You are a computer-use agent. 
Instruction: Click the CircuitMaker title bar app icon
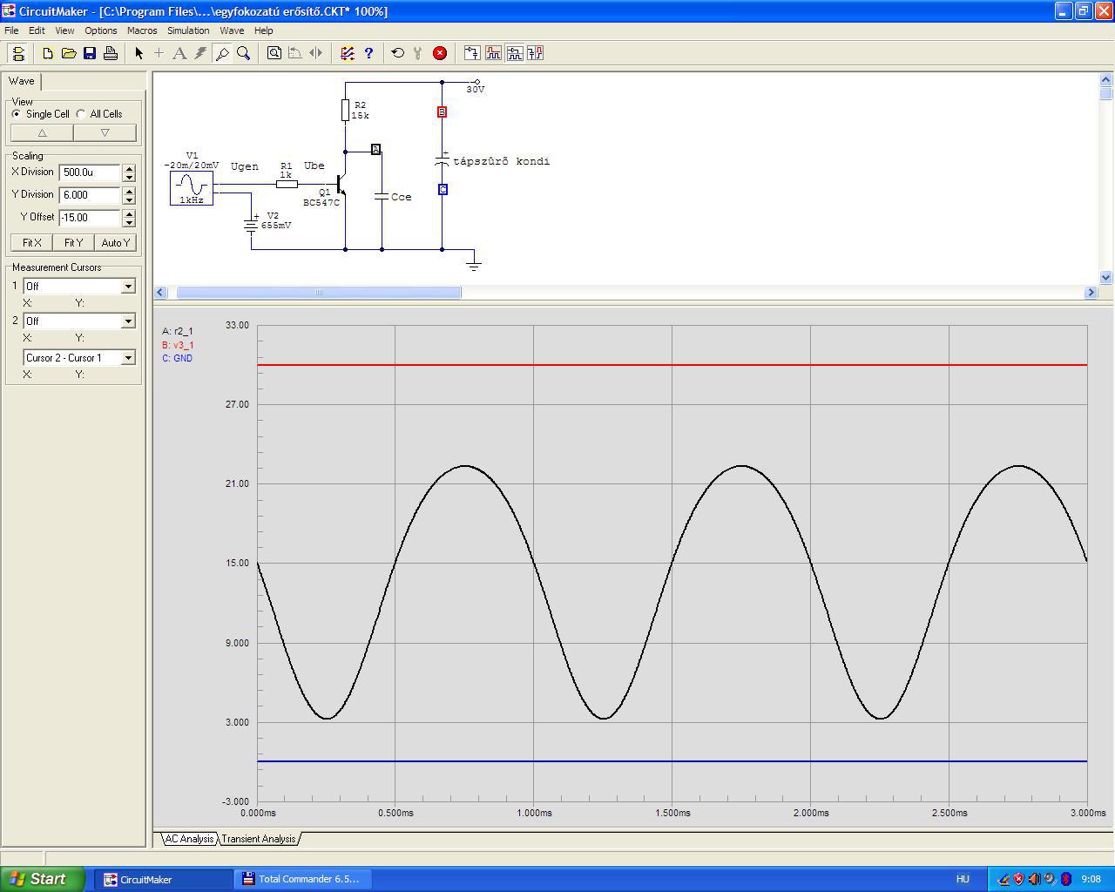point(9,11)
